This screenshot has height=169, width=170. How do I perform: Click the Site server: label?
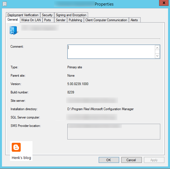18,101
